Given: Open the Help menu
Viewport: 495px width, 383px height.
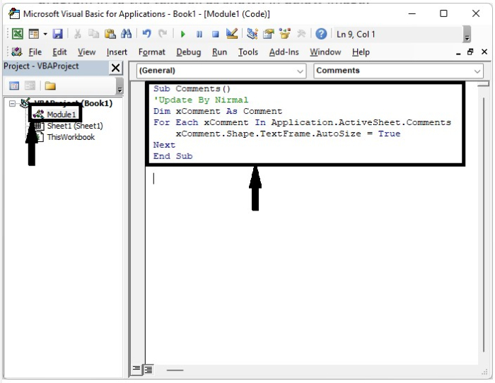Looking at the screenshot, I should point(361,52).
